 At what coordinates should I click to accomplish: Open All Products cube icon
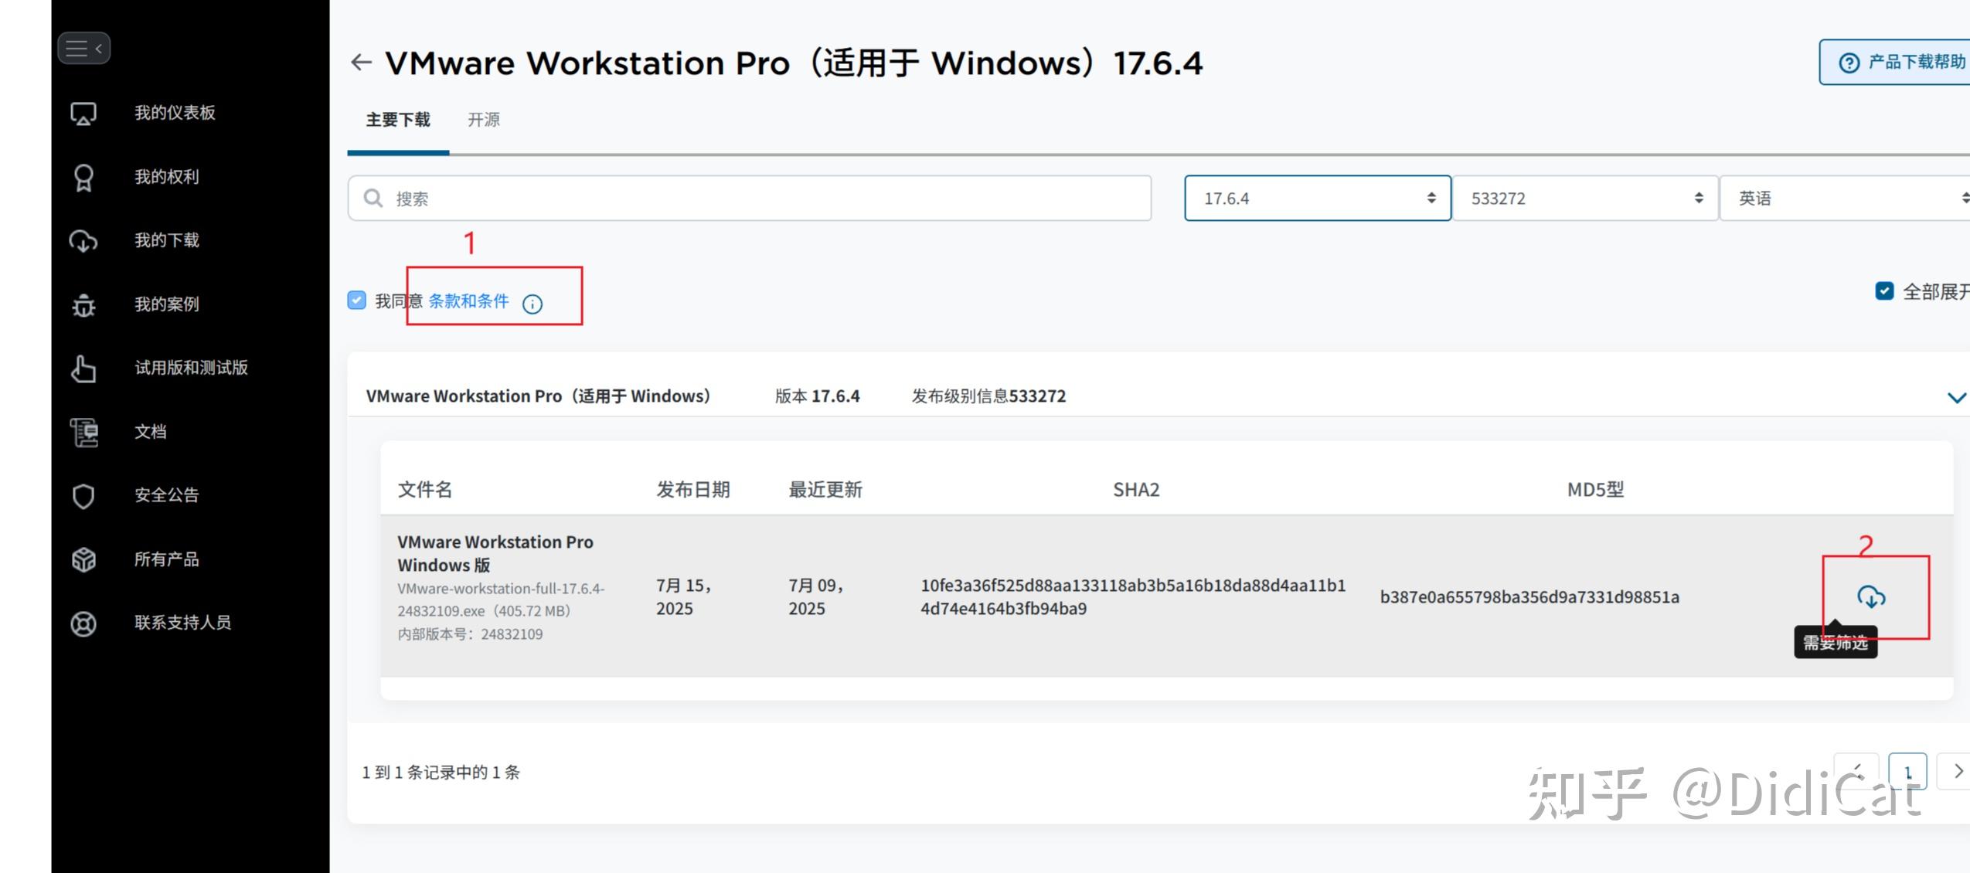83,559
